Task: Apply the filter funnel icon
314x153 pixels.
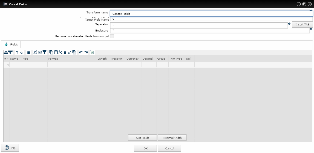Action: 44,52
